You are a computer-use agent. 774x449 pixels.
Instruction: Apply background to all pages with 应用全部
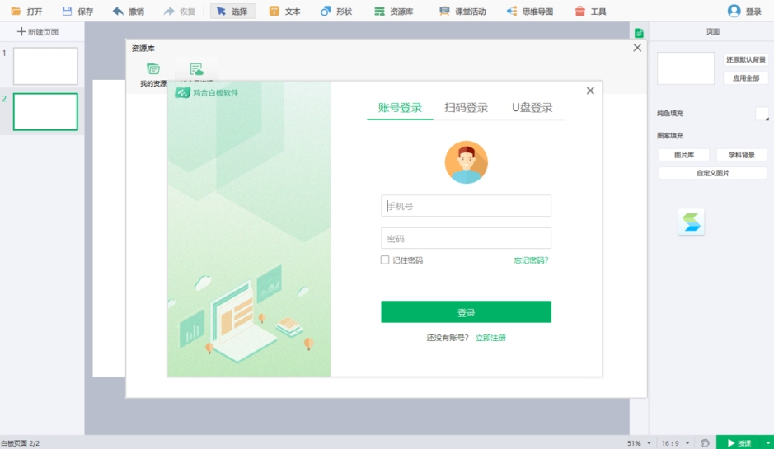pos(745,78)
